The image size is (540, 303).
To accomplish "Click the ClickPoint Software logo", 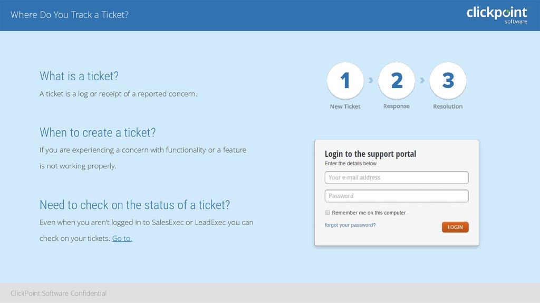I will [x=497, y=15].
